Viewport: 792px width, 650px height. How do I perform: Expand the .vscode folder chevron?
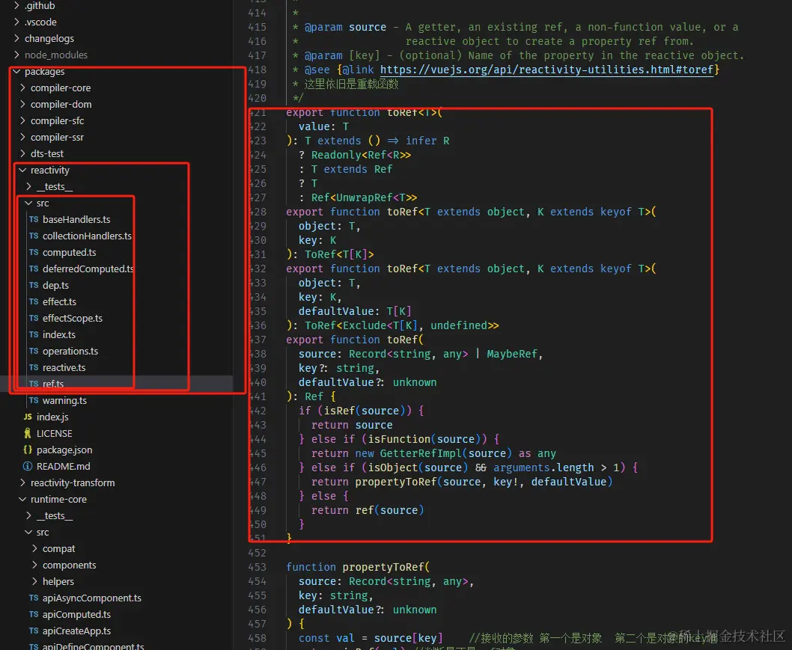(16, 22)
